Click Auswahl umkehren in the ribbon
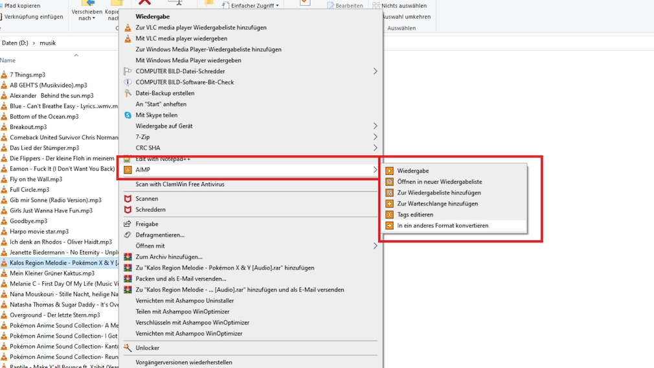The width and height of the screenshot is (654, 368). (x=405, y=17)
